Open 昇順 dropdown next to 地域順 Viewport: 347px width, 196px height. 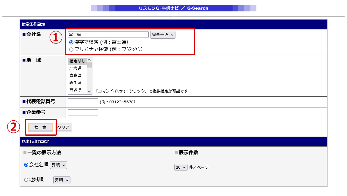(x=62, y=180)
